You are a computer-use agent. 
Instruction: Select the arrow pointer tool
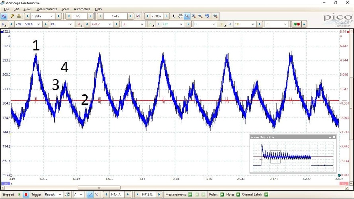[x=174, y=16]
